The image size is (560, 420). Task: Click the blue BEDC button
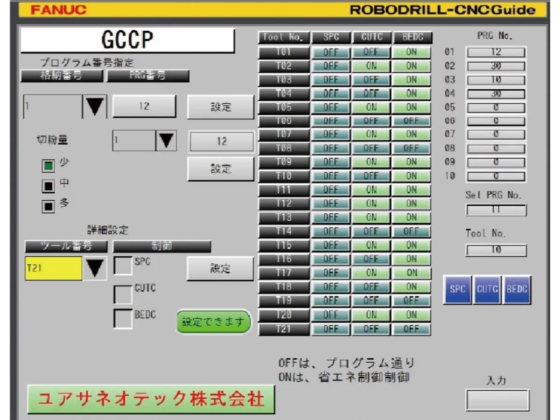(x=517, y=289)
